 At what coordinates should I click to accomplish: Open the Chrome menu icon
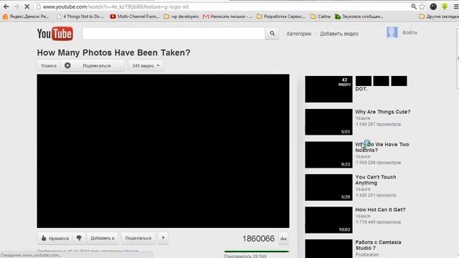pos(456,6)
